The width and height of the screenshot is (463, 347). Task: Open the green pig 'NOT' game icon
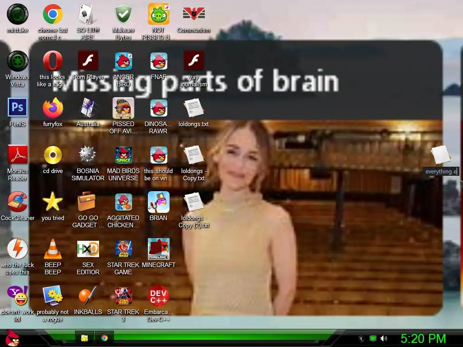click(159, 14)
